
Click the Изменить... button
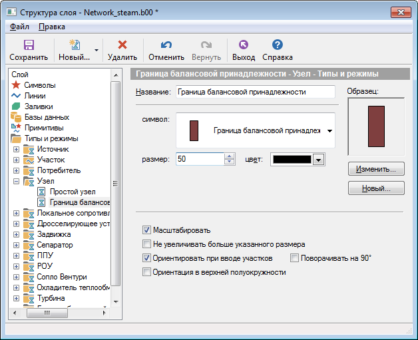[x=376, y=169]
